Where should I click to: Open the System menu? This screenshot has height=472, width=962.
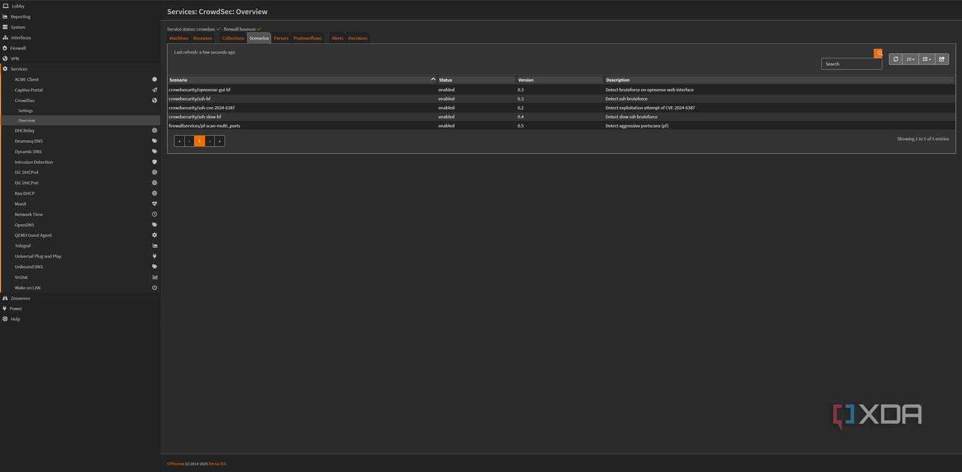click(18, 27)
